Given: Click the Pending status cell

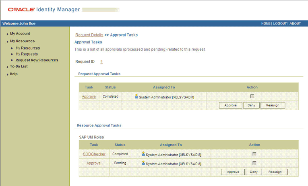Looking at the screenshot, I should [120, 163].
